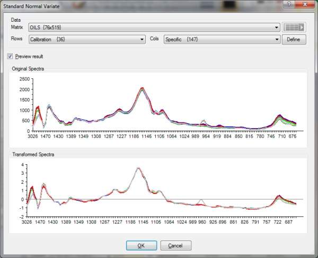Click the matrix selector icon button
Image resolution: width=318 pixels, height=258 pixels.
pyautogui.click(x=294, y=28)
